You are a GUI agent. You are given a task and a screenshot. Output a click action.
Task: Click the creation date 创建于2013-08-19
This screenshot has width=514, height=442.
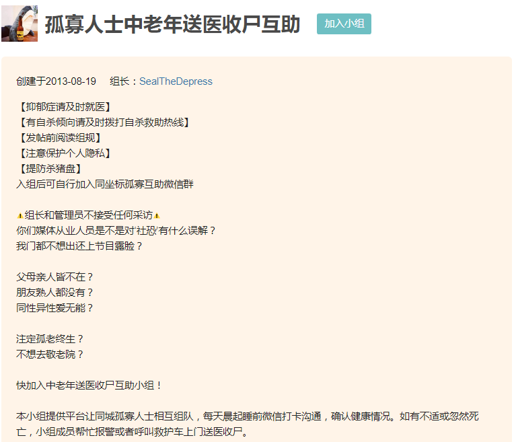coord(56,81)
